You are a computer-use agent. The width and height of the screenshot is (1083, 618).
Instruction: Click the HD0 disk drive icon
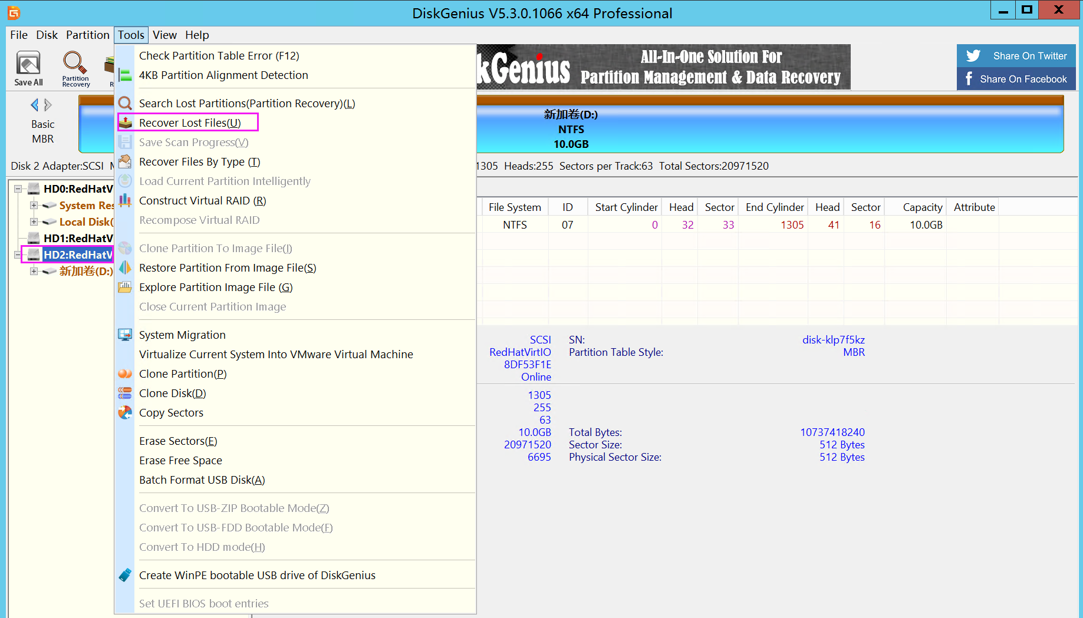pos(34,189)
